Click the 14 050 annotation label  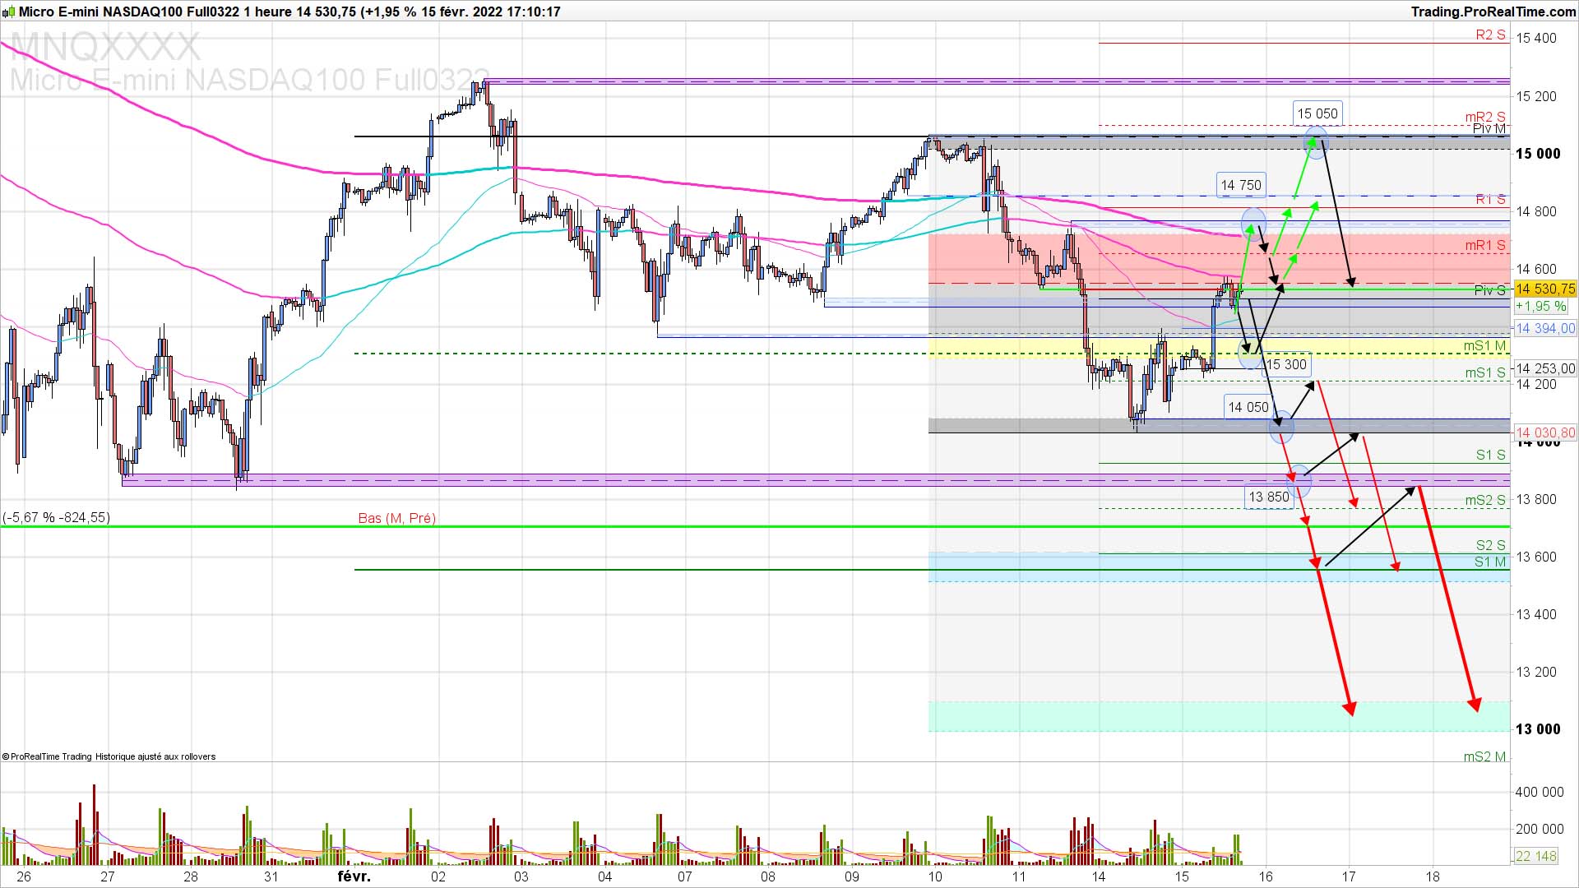tap(1248, 407)
